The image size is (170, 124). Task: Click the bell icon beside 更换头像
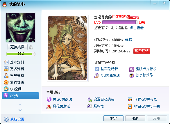[x=31, y=47]
